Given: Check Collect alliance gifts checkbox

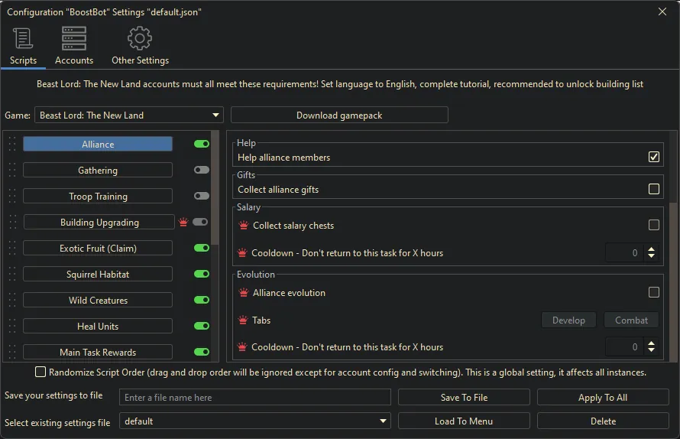Looking at the screenshot, I should [654, 189].
